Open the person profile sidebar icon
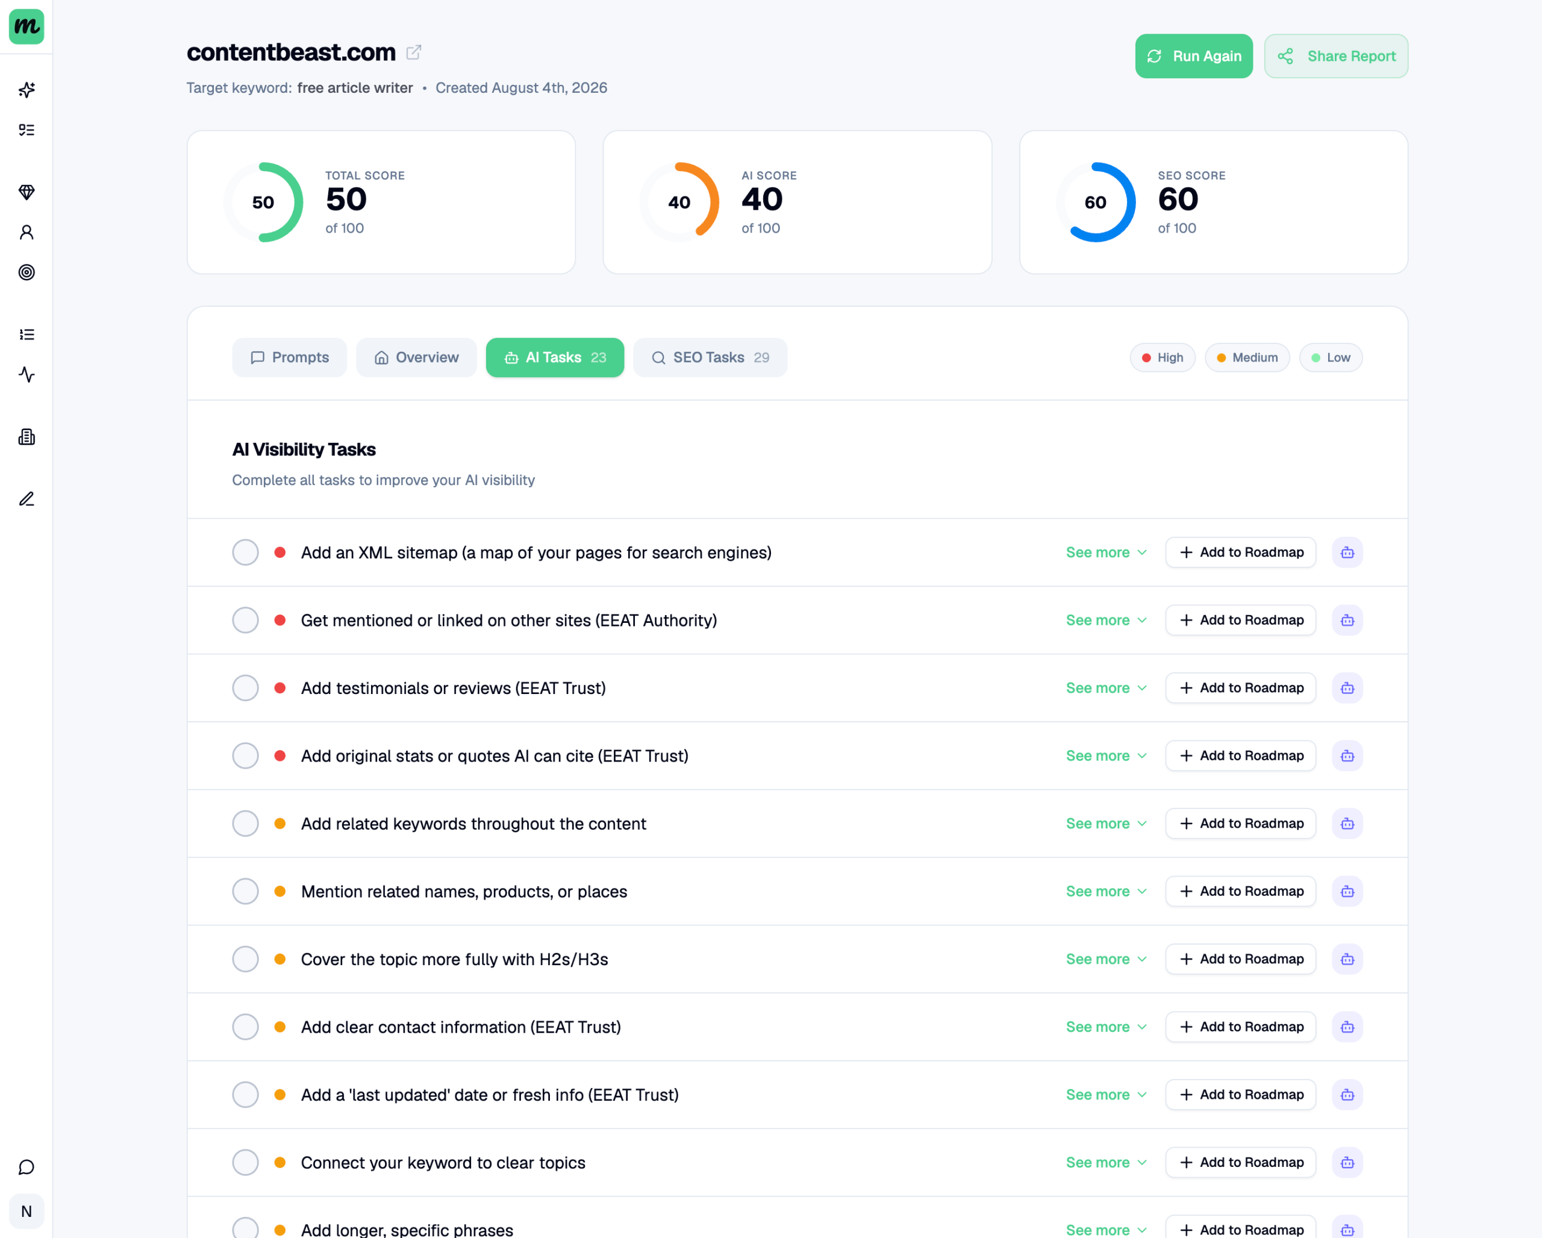The width and height of the screenshot is (1542, 1238). pyautogui.click(x=27, y=232)
